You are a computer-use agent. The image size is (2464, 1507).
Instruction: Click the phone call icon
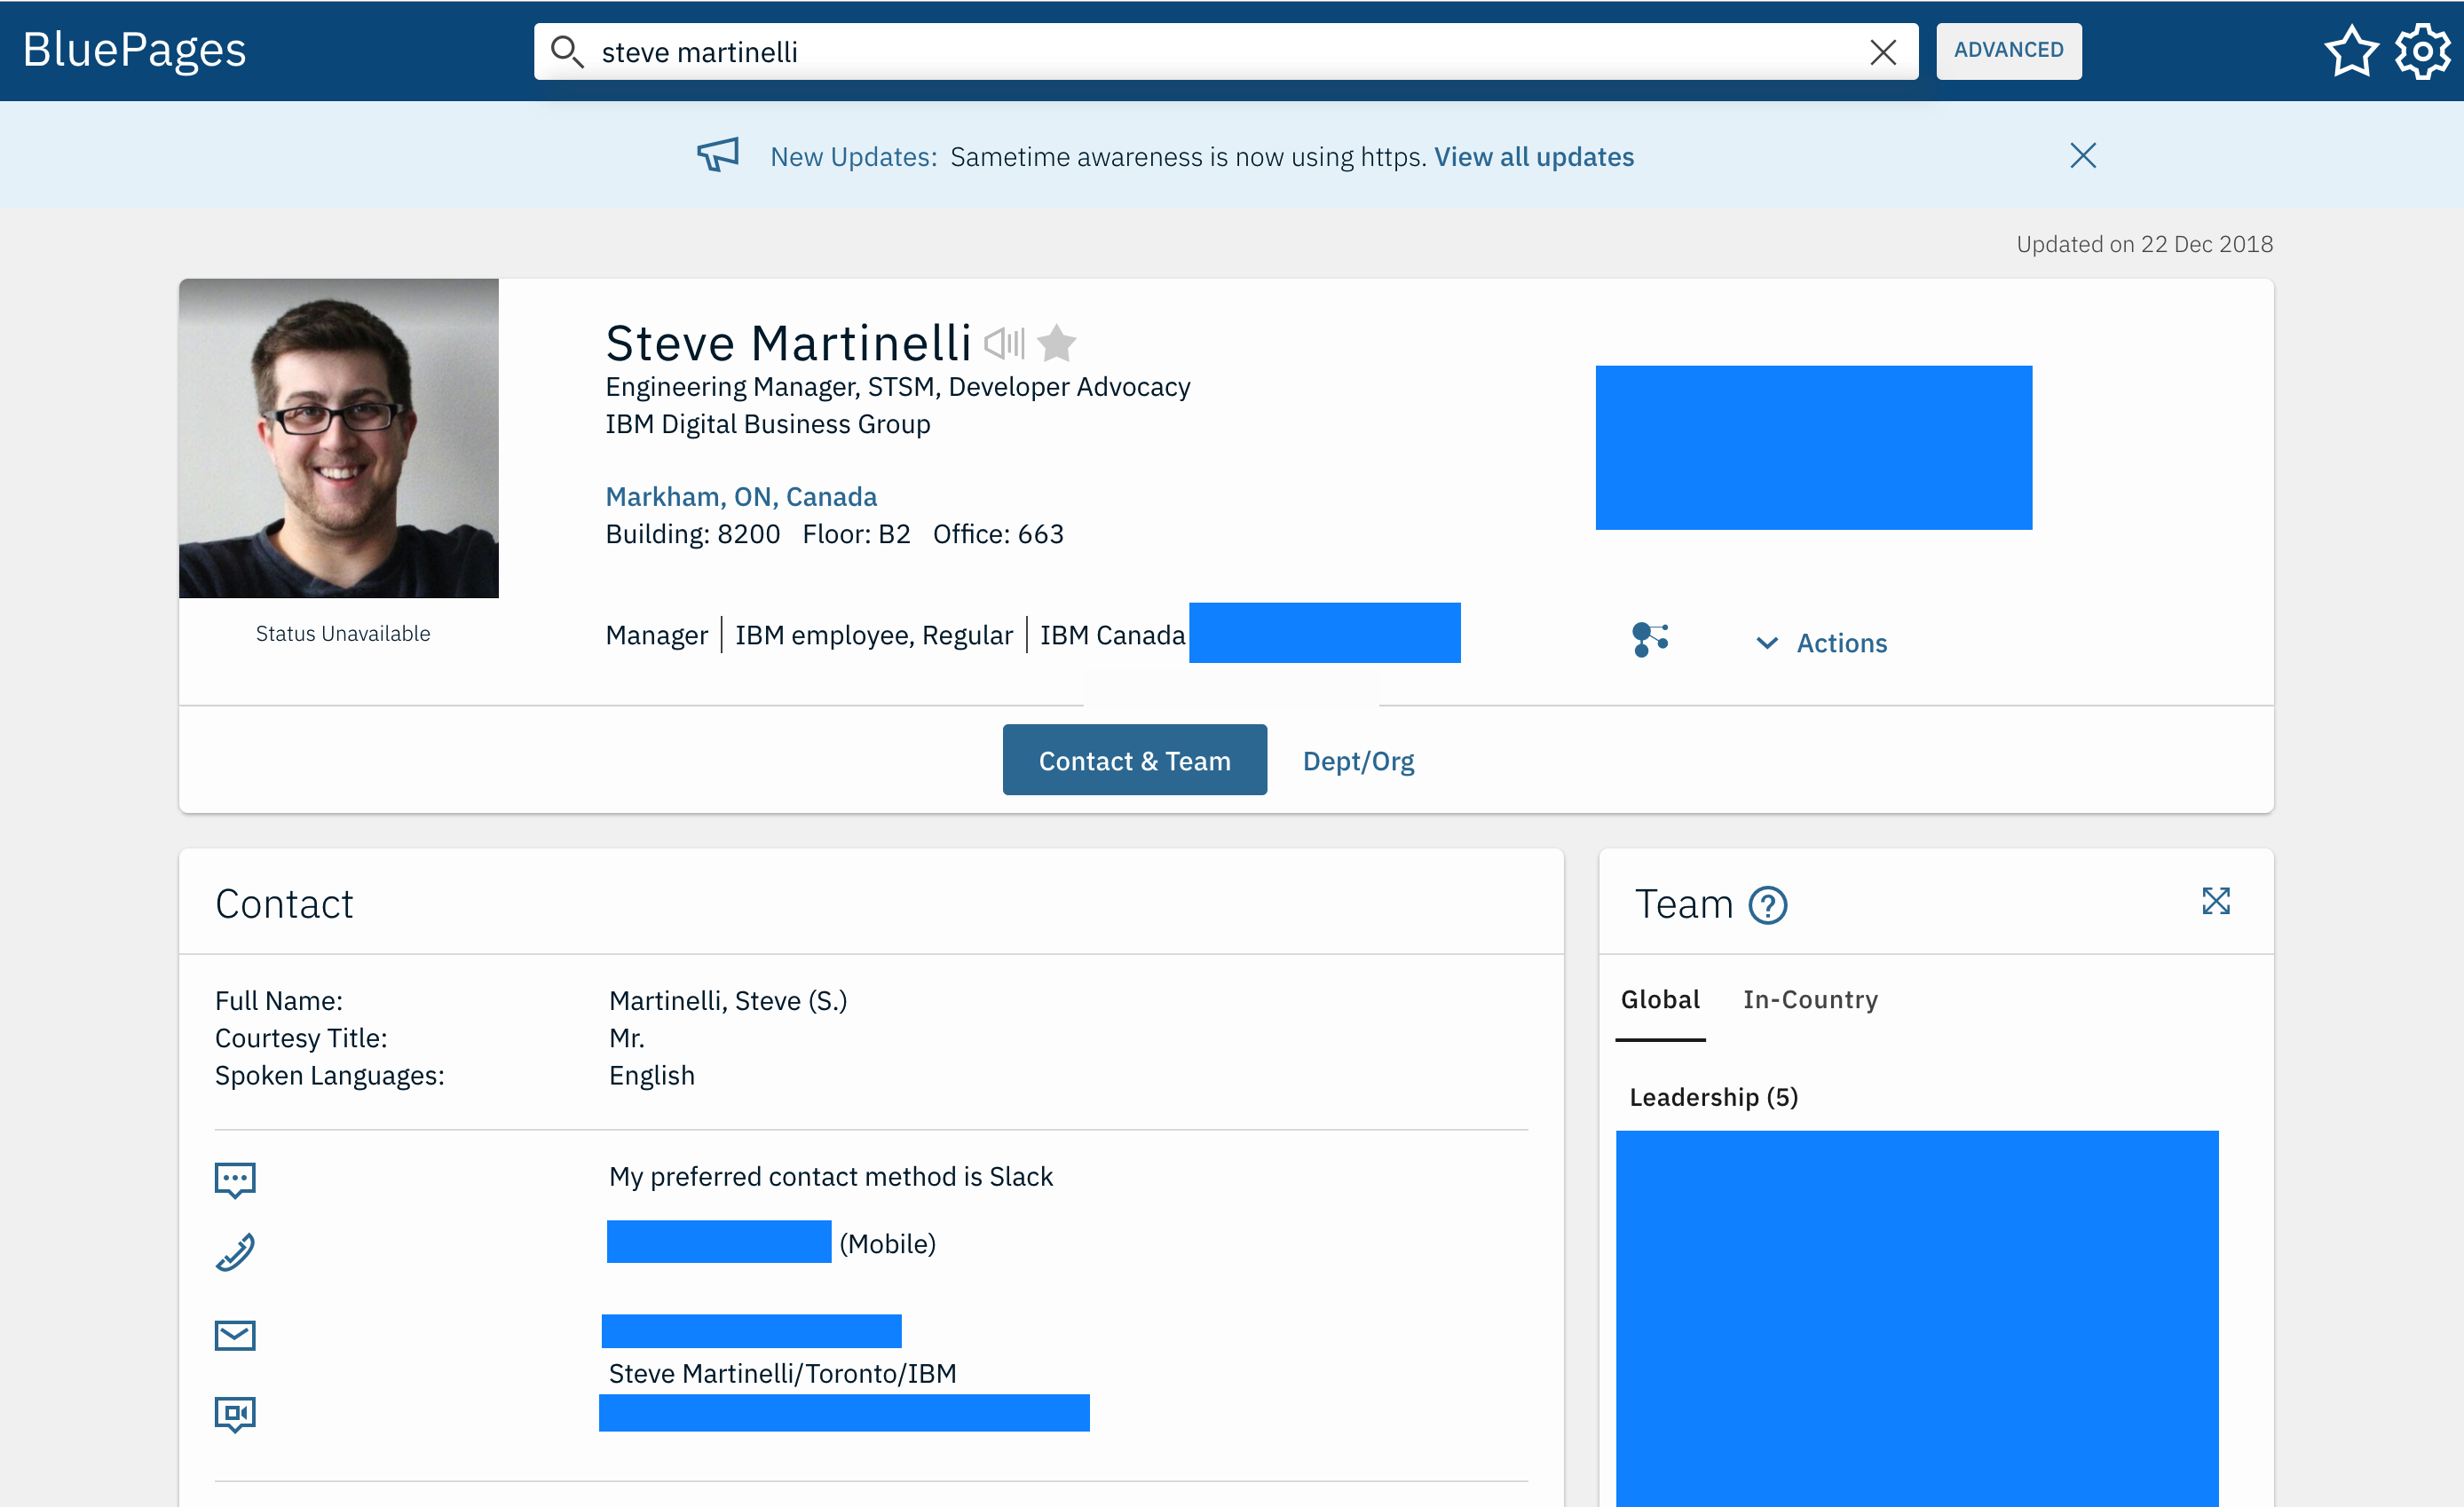[x=235, y=1252]
